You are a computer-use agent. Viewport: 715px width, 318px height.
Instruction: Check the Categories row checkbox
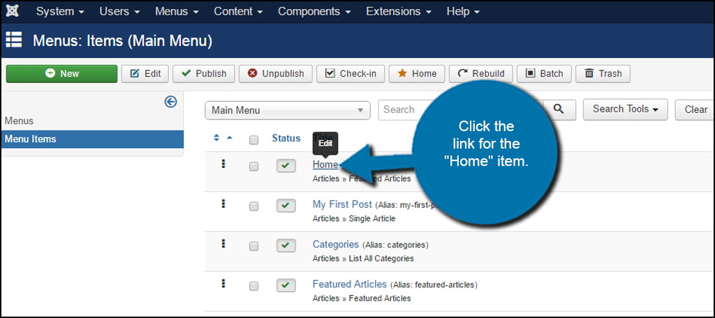(253, 246)
